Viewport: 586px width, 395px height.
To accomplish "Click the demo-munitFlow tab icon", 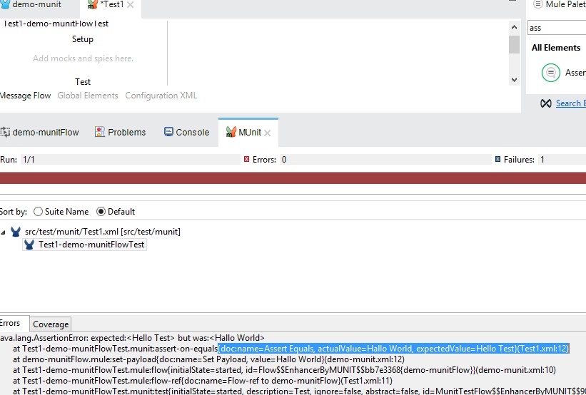I will pyautogui.click(x=5, y=132).
